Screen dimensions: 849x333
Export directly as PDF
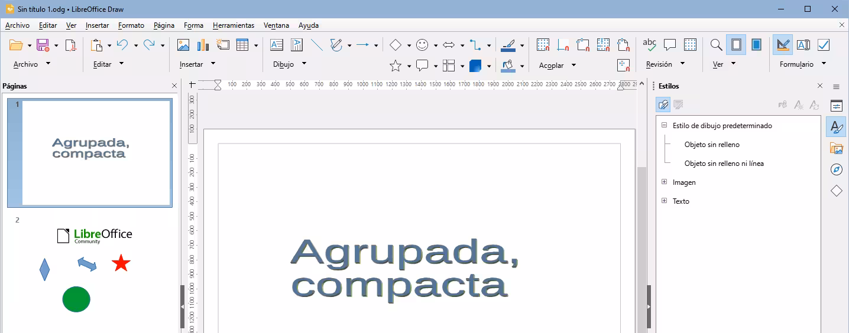[70, 45]
